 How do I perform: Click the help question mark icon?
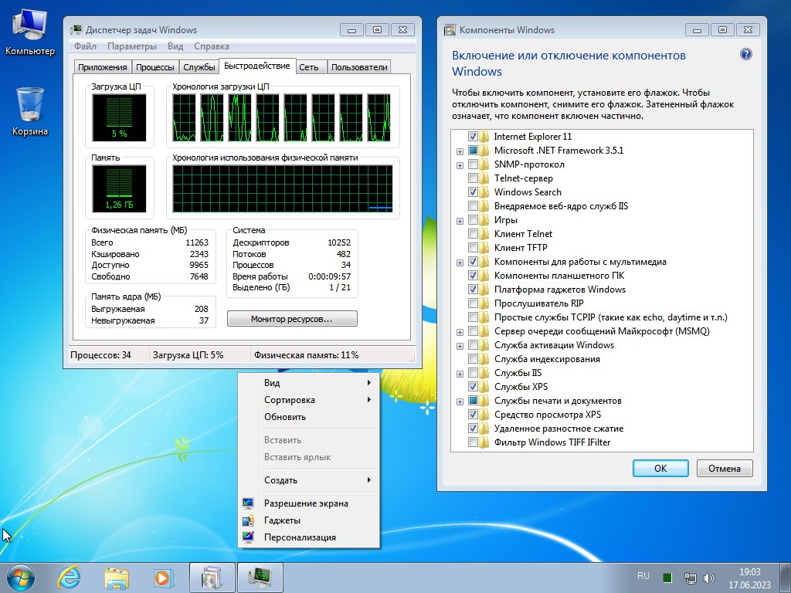pos(746,55)
